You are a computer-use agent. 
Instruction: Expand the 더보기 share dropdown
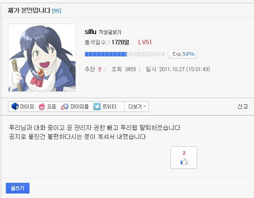click(x=136, y=107)
